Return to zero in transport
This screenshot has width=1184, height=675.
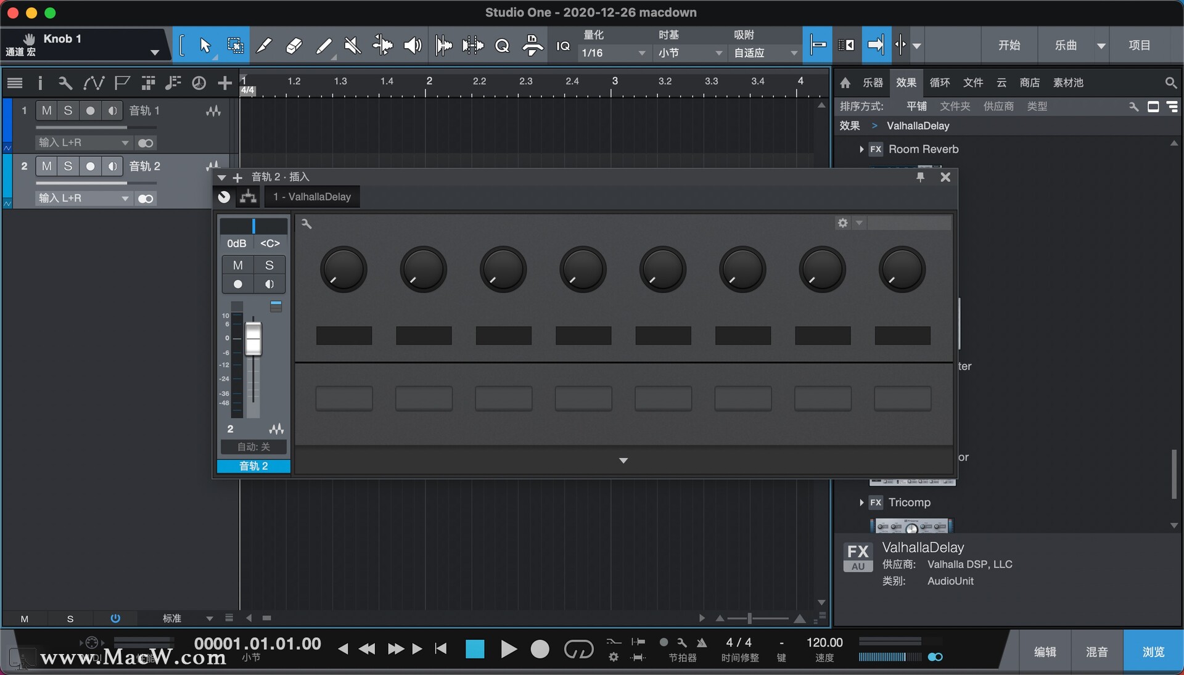point(441,648)
